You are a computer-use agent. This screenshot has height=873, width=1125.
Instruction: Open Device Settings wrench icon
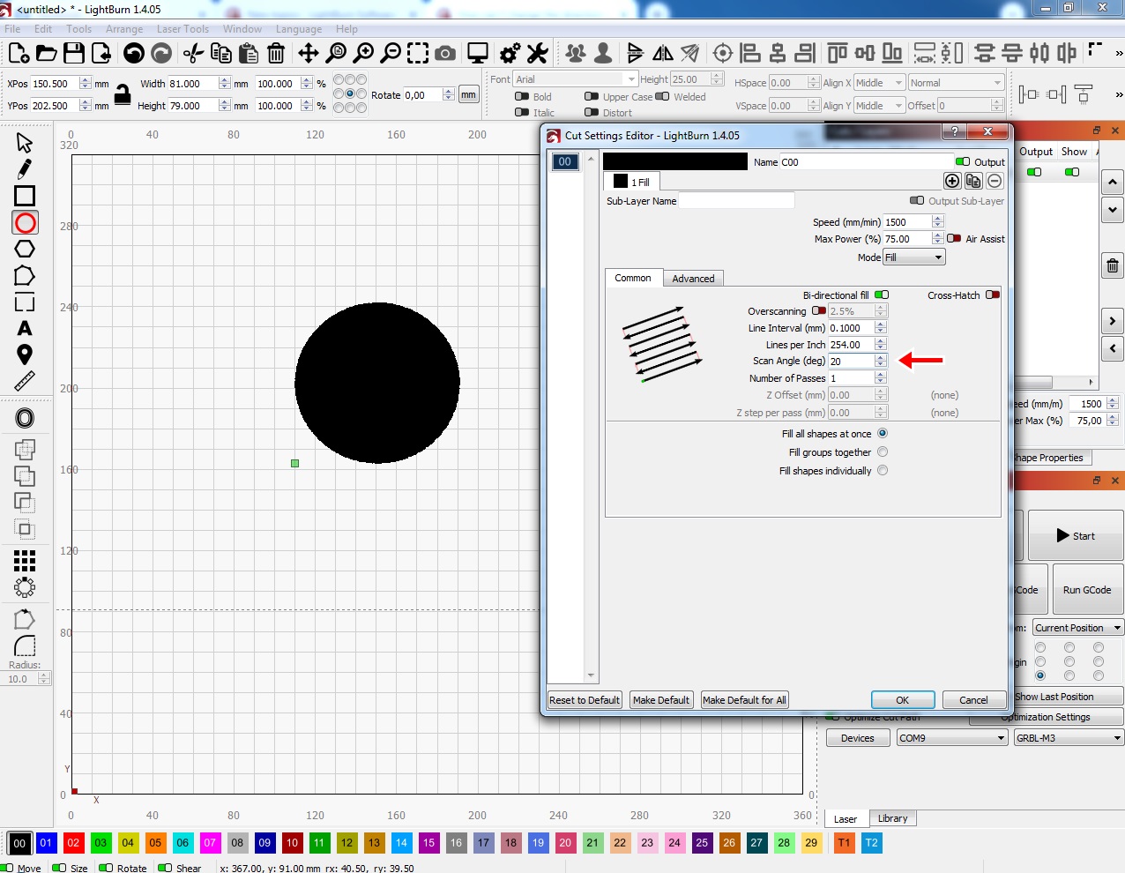click(538, 54)
